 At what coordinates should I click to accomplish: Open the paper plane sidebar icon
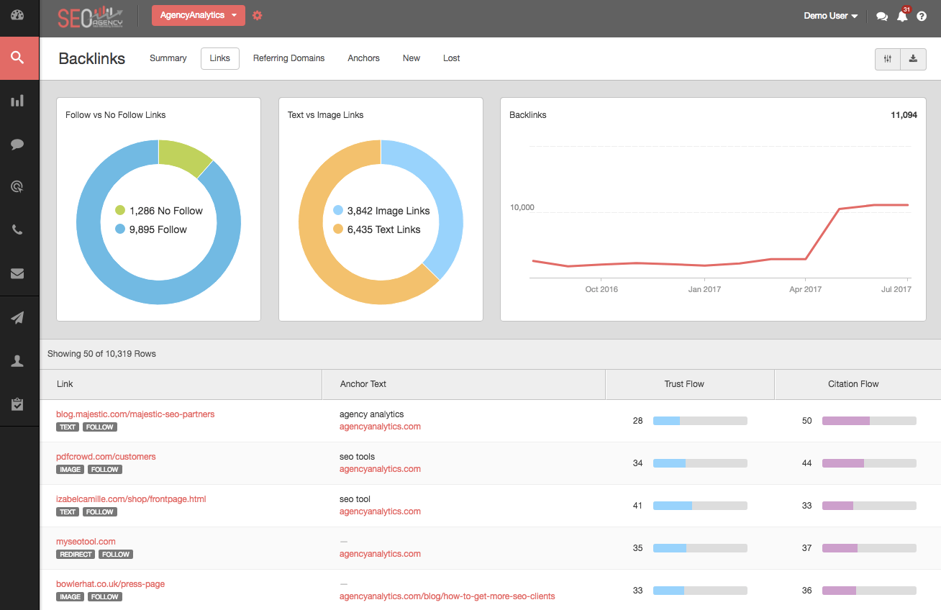tap(18, 319)
